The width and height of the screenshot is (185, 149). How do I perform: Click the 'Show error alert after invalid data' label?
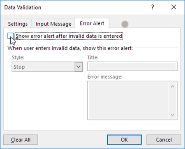point(69,36)
